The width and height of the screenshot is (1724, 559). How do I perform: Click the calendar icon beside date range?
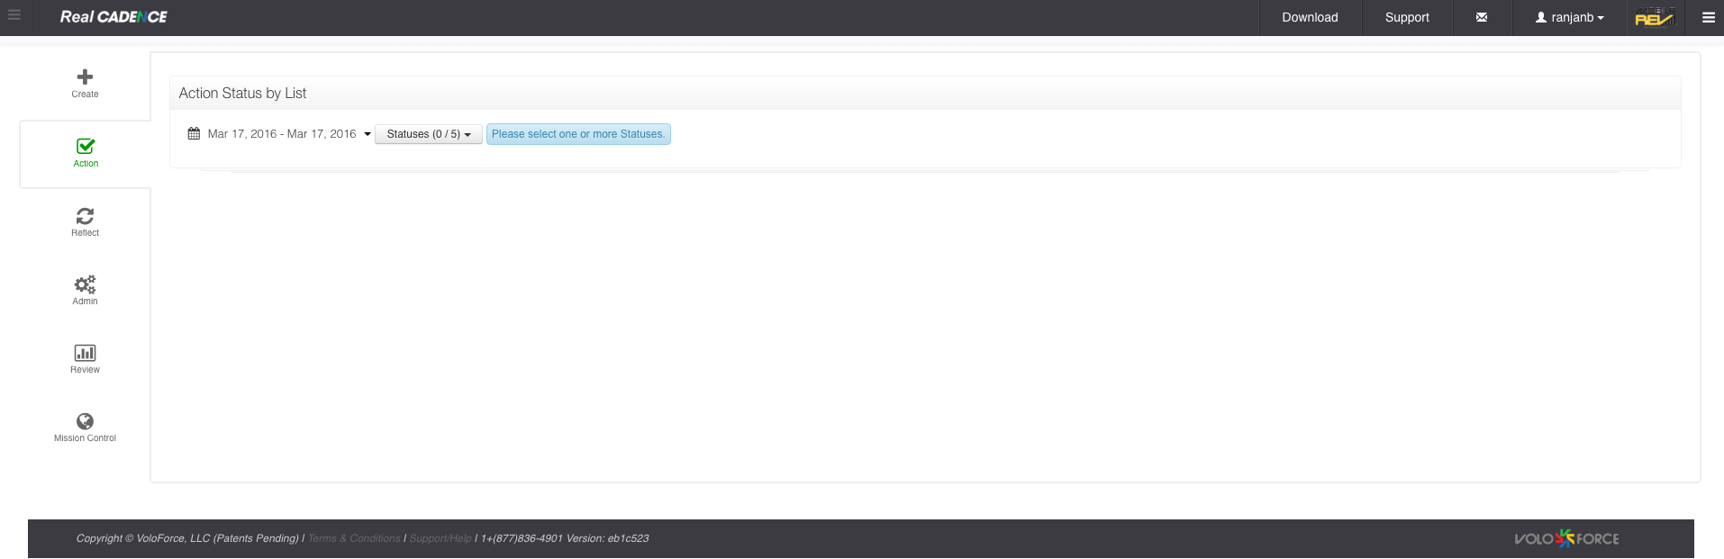[x=194, y=134]
